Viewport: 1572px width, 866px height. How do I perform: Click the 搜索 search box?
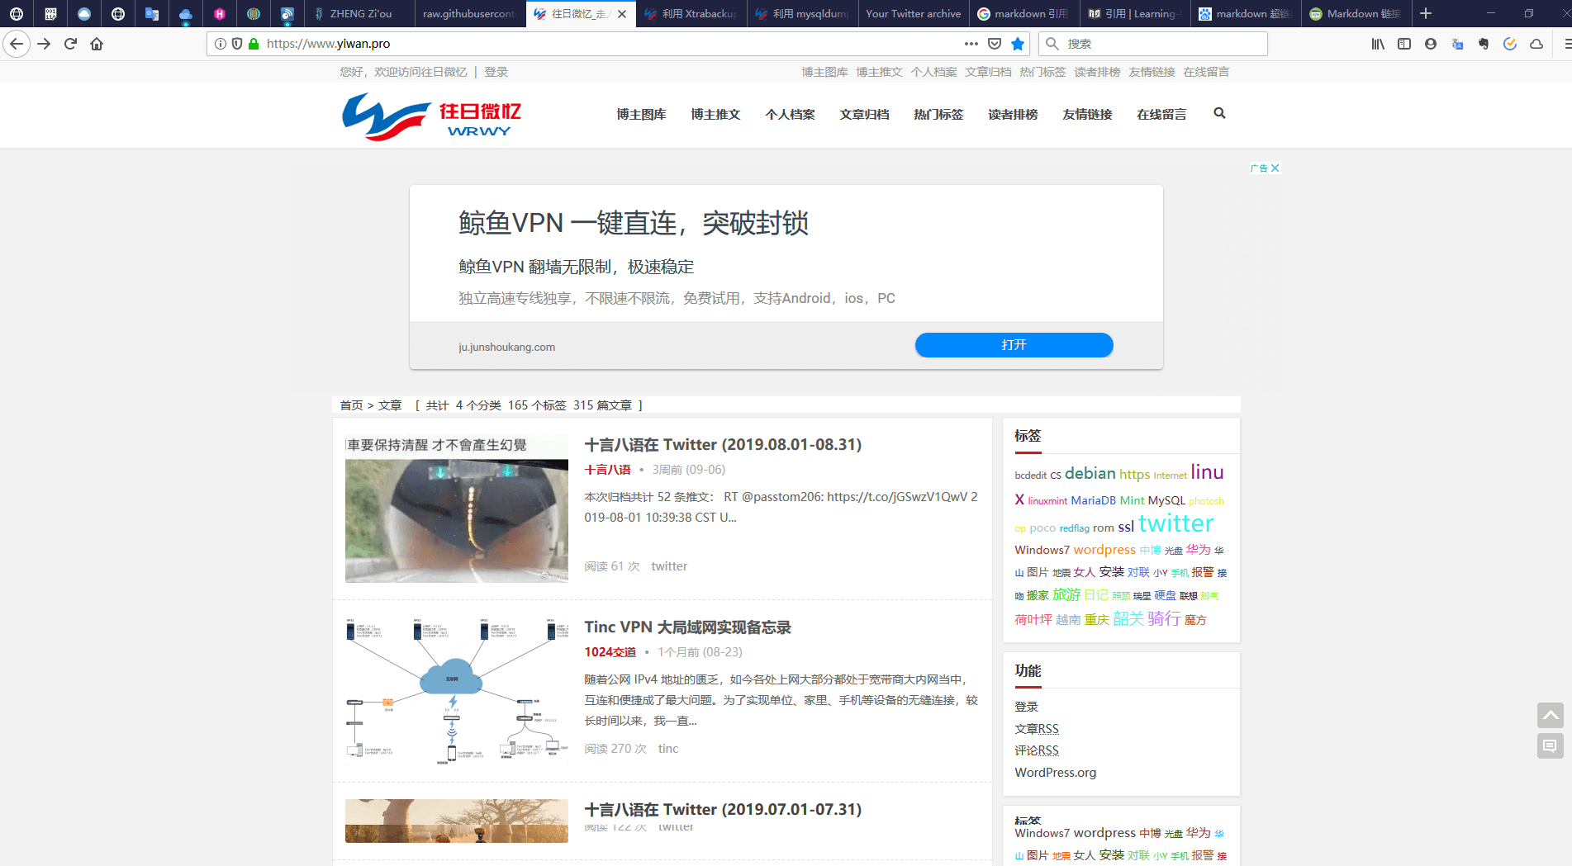pyautogui.click(x=1153, y=44)
